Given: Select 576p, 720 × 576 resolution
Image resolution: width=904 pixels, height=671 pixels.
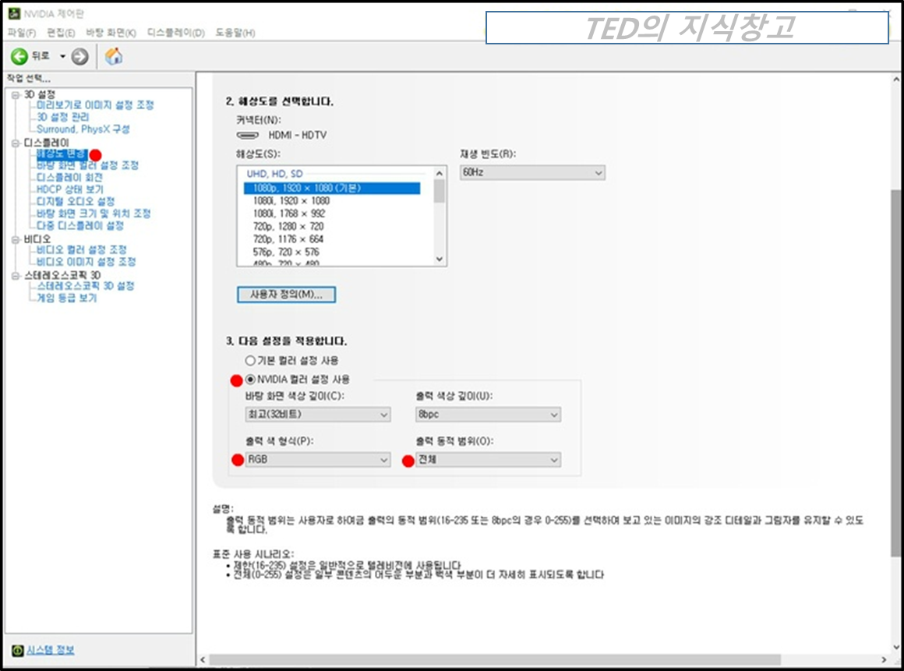Looking at the screenshot, I should [286, 252].
